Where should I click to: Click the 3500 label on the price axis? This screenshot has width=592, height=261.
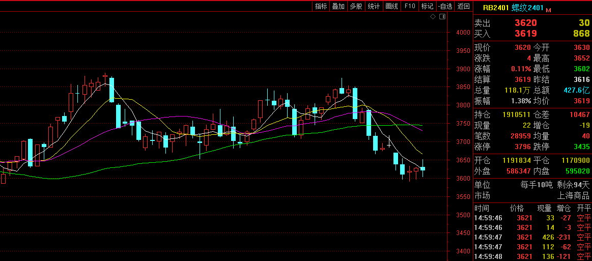coord(463,215)
